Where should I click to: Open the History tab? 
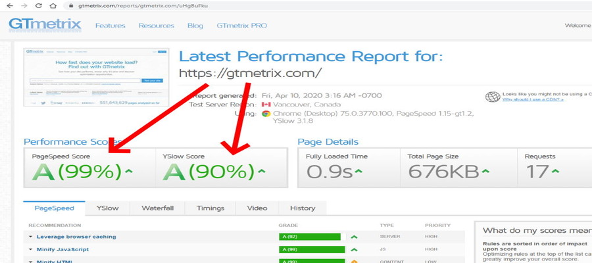click(x=303, y=208)
